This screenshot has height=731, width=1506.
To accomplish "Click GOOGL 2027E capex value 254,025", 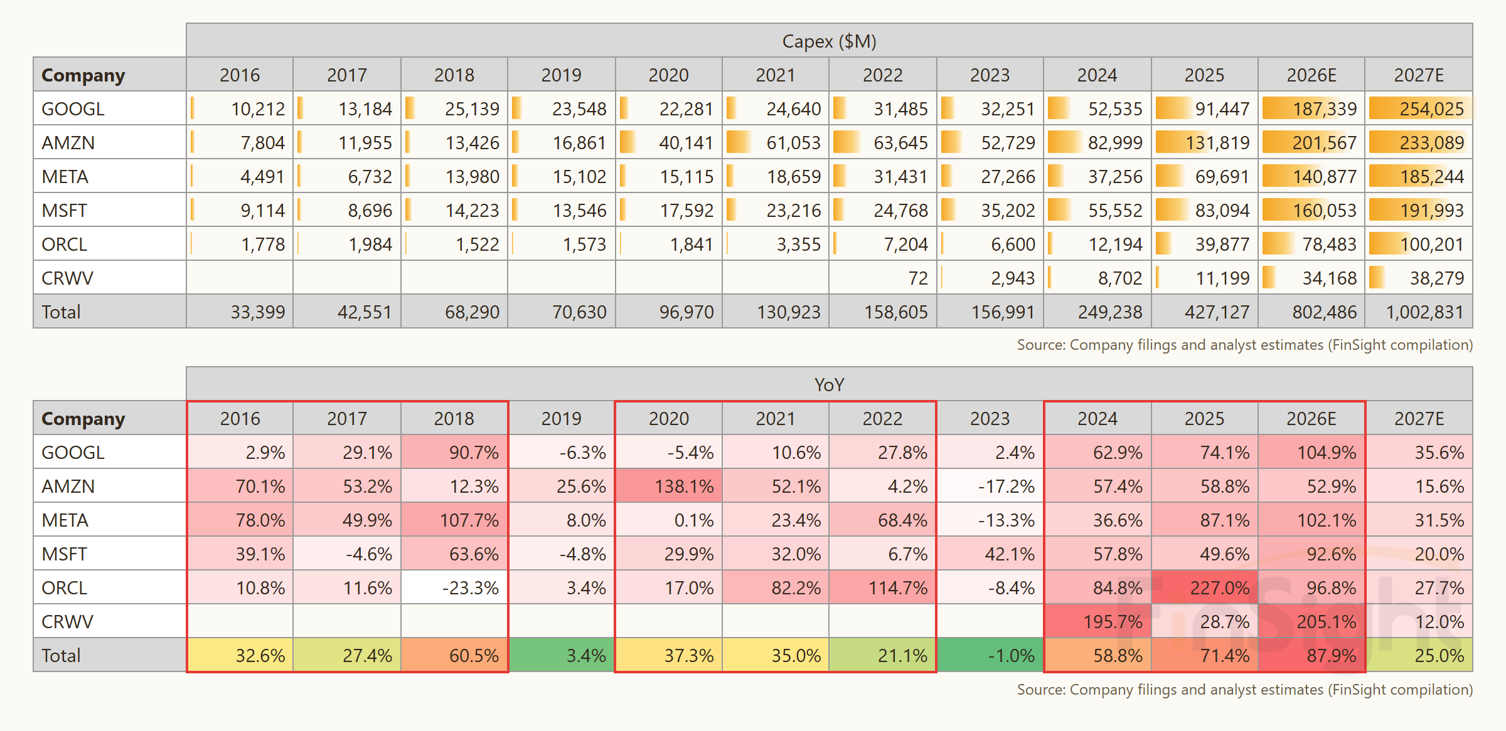I will coord(1431,108).
